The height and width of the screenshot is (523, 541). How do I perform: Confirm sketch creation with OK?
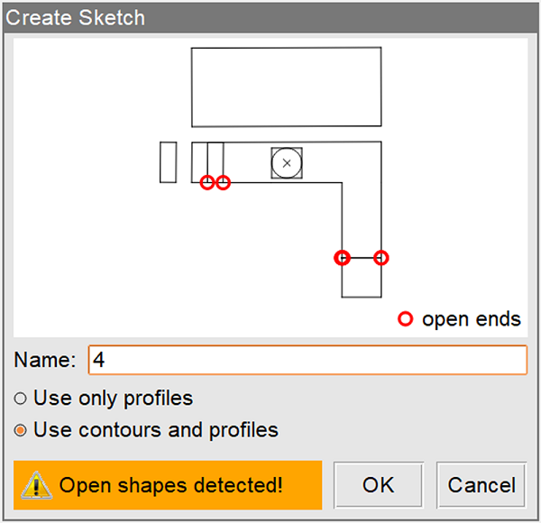coord(379,485)
